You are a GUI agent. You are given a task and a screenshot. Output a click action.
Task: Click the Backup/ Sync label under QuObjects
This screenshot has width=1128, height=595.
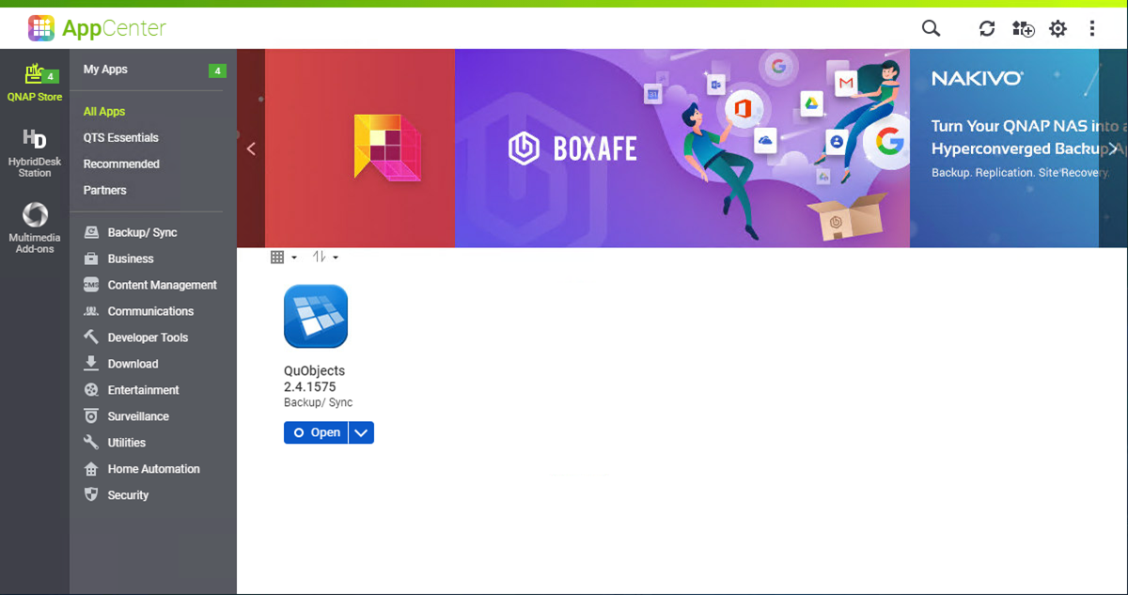click(x=318, y=402)
